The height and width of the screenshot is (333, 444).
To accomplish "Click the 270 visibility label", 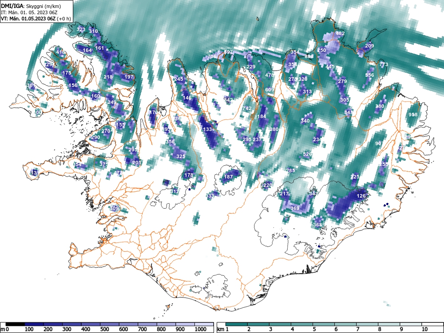I will 106,131.
